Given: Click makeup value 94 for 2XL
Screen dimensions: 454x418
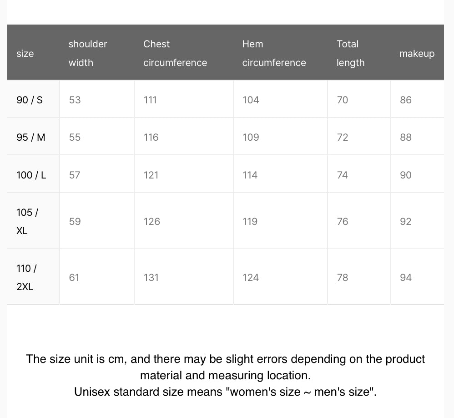Looking at the screenshot, I should pos(406,277).
